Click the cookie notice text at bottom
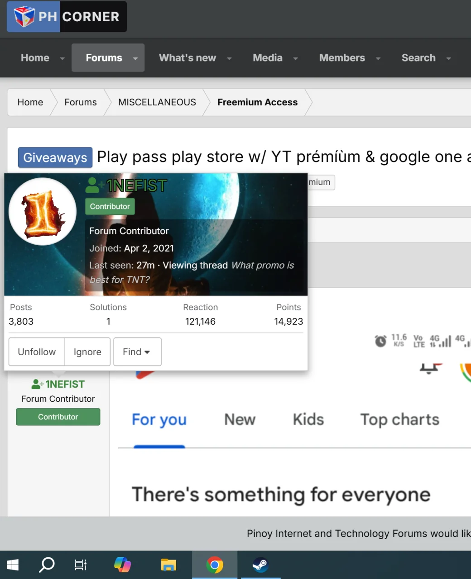Screen dimensions: 471x579 [359, 534]
